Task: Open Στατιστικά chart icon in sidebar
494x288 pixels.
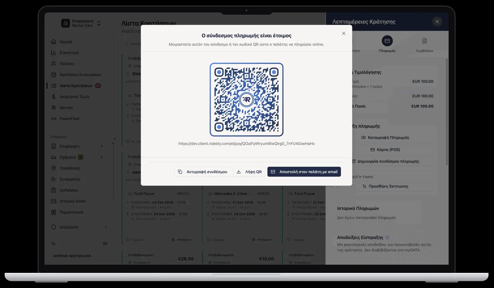Action: pyautogui.click(x=54, y=53)
